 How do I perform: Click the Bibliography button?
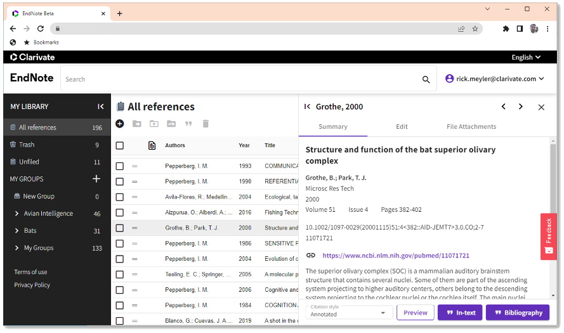pos(517,313)
